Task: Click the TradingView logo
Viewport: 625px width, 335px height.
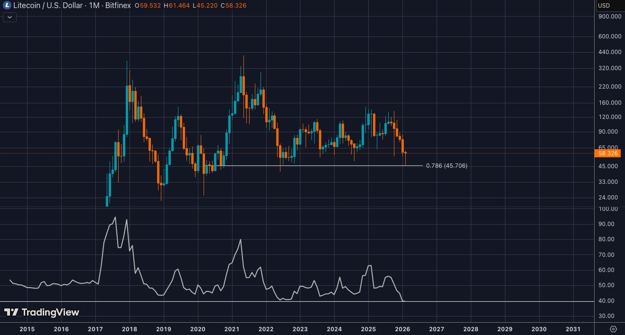Action: click(42, 312)
